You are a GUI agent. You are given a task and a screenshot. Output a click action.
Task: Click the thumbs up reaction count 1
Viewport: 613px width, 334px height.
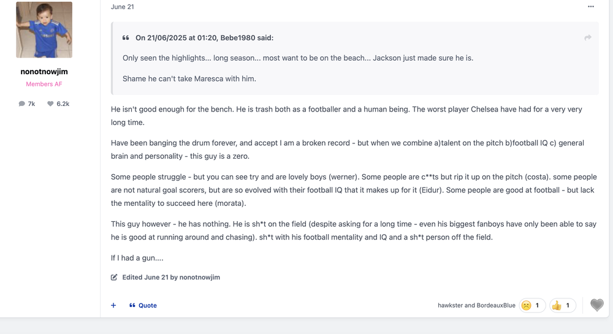[568, 305]
